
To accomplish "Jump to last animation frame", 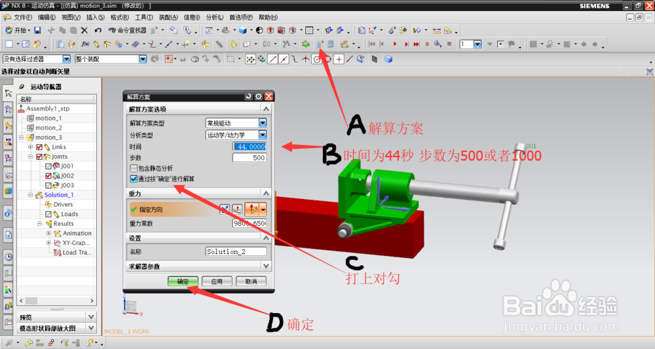I will [x=417, y=44].
